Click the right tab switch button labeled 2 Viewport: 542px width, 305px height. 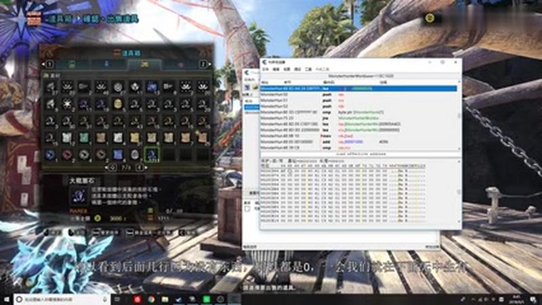tap(202, 64)
